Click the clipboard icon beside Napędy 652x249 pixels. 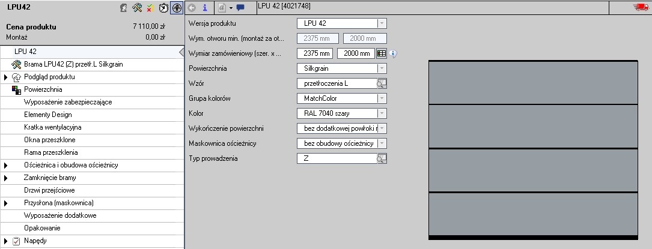click(x=17, y=241)
